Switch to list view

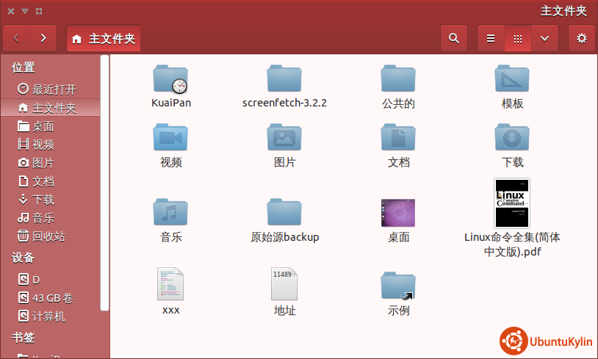(x=491, y=38)
